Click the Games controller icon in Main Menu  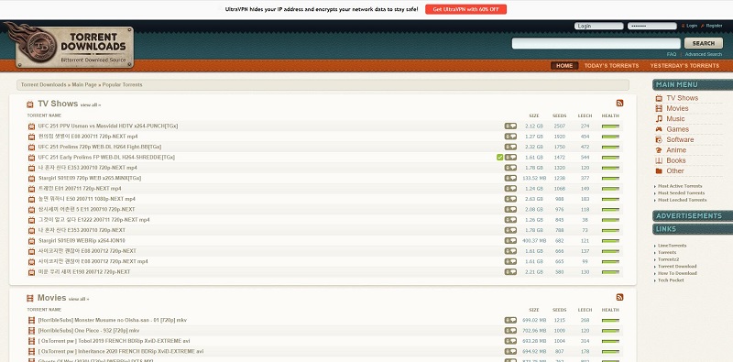pos(659,129)
